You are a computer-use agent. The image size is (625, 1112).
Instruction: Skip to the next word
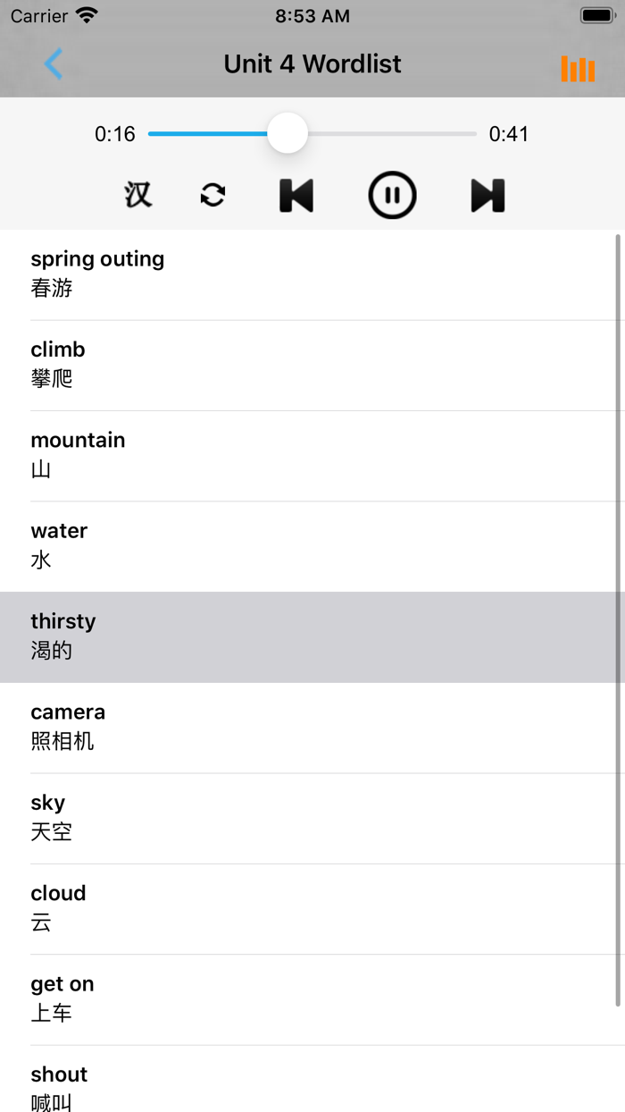click(487, 195)
